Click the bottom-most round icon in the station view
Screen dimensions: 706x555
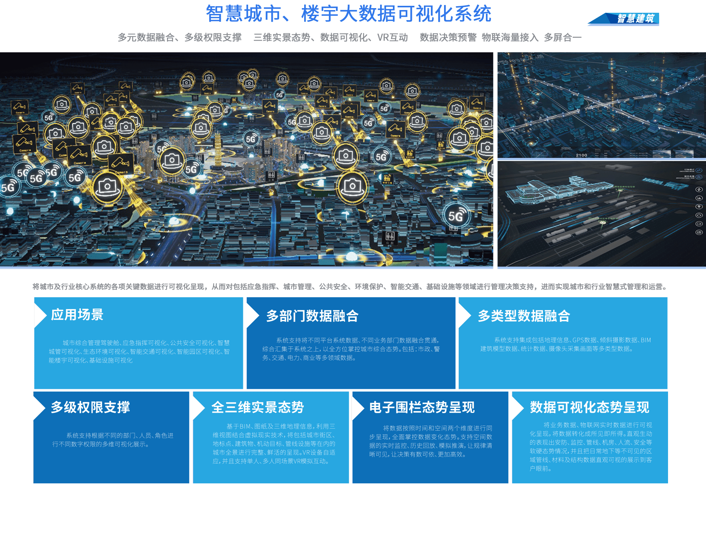click(699, 232)
